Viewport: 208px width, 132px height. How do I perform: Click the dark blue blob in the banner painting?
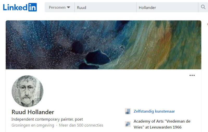[x=98, y=57]
